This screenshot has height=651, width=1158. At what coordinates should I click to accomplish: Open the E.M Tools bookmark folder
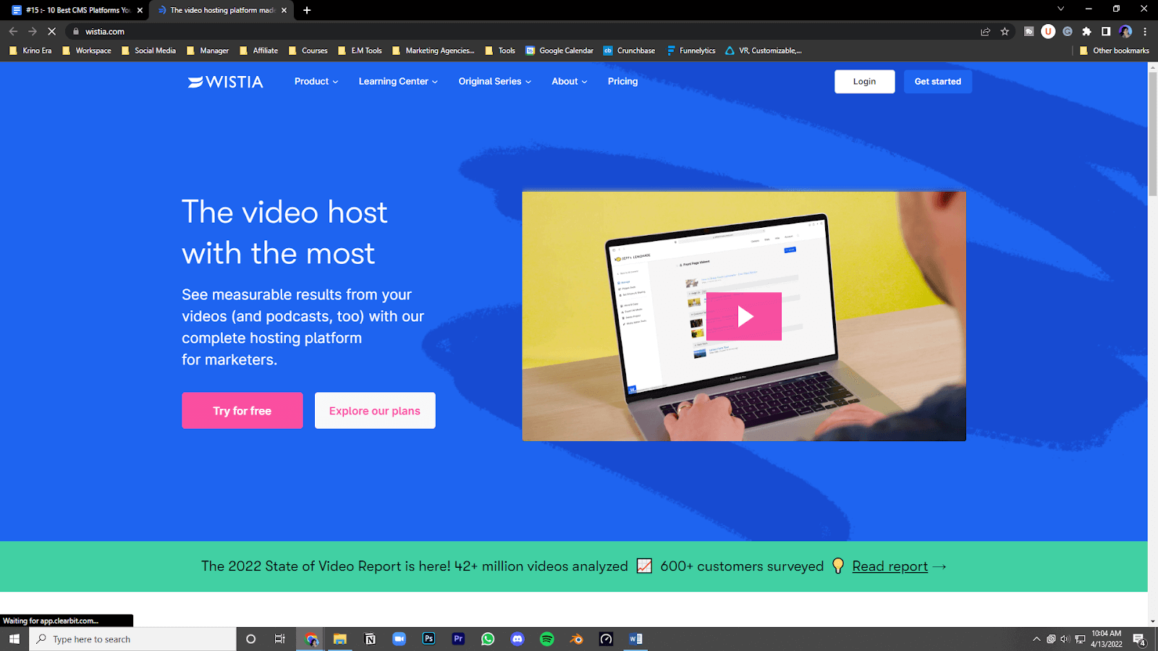(x=360, y=51)
